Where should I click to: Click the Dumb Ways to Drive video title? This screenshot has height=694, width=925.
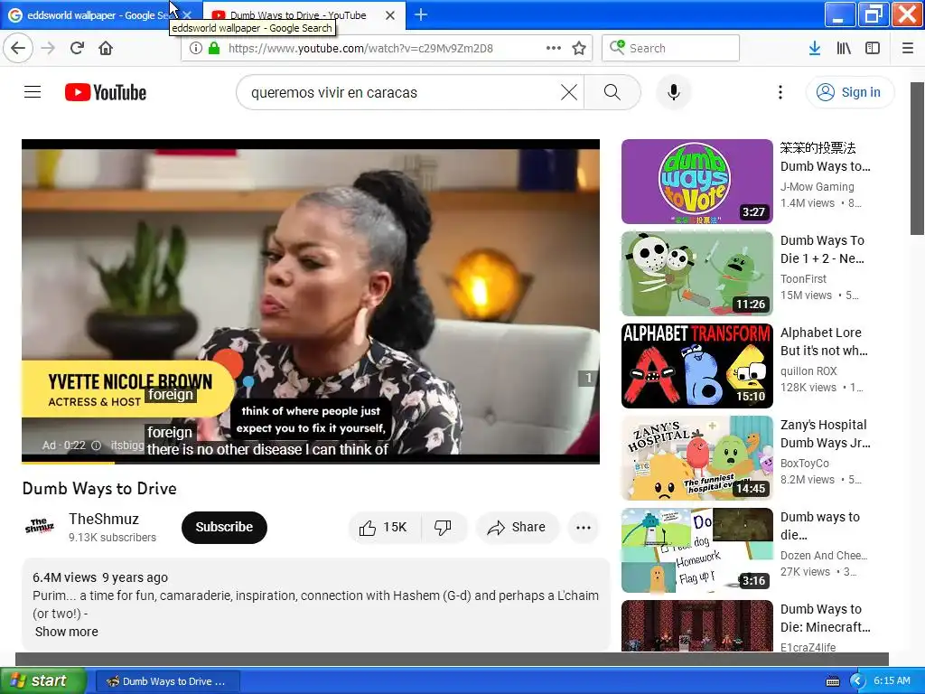(99, 489)
